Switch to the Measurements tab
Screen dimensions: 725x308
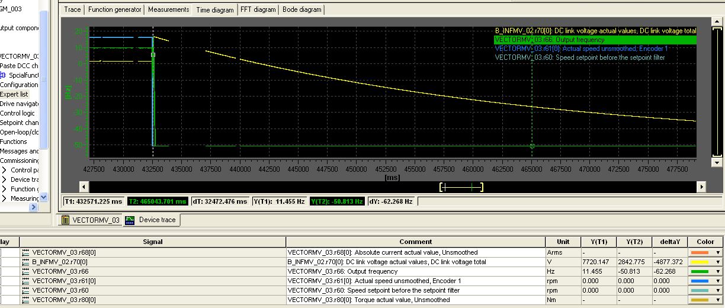tap(168, 9)
